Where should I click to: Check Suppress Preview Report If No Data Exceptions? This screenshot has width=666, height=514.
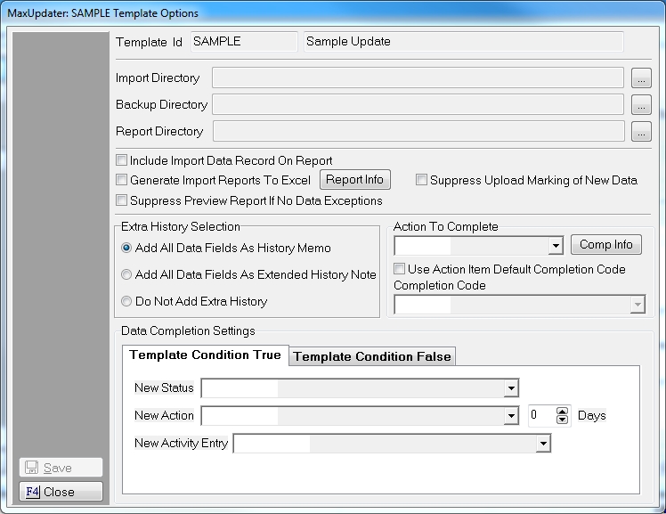point(122,201)
